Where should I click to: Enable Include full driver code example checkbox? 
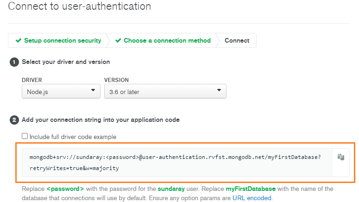[x=25, y=137]
